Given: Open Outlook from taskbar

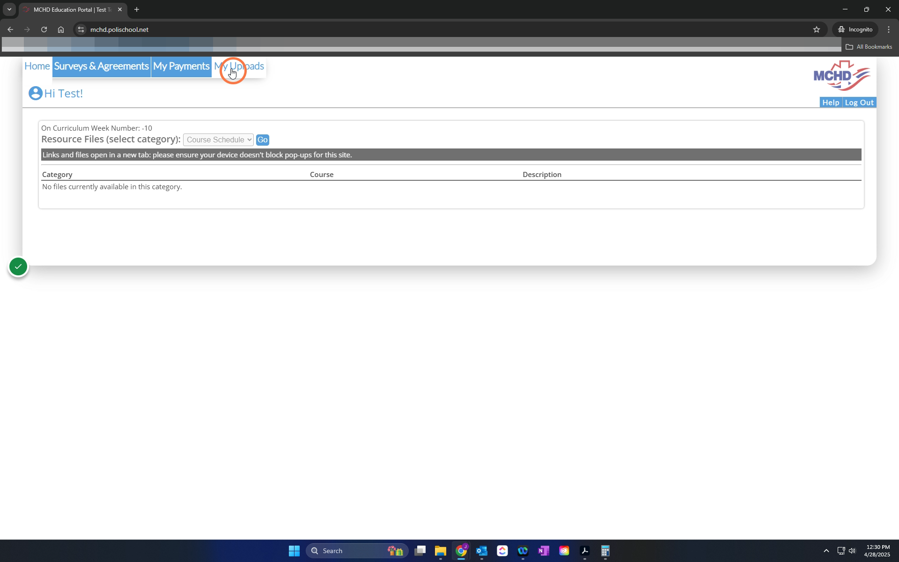Looking at the screenshot, I should 482,551.
